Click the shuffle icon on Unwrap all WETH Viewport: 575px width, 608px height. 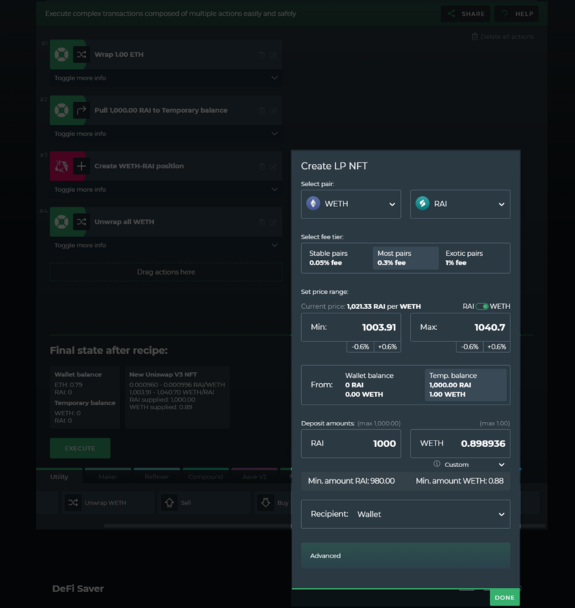(81, 222)
